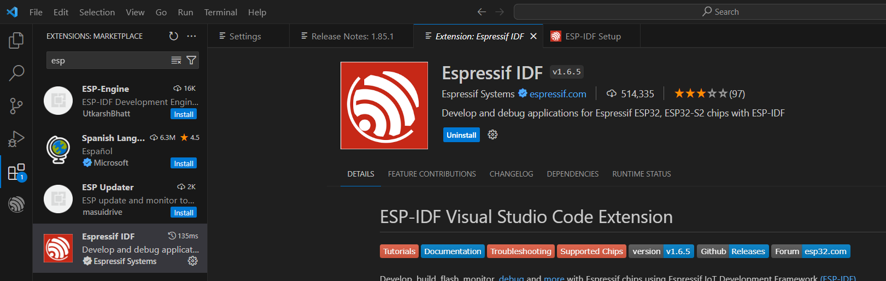Clear extensions search results
The height and width of the screenshot is (281, 886).
pyautogui.click(x=176, y=60)
